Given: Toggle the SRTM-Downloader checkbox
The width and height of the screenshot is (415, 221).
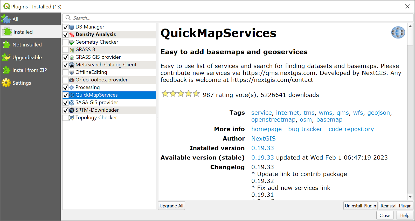Looking at the screenshot, I should click(x=66, y=110).
